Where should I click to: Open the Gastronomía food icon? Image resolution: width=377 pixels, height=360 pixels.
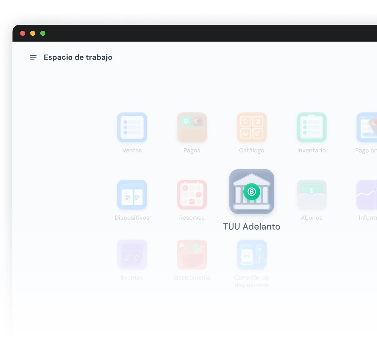click(192, 254)
